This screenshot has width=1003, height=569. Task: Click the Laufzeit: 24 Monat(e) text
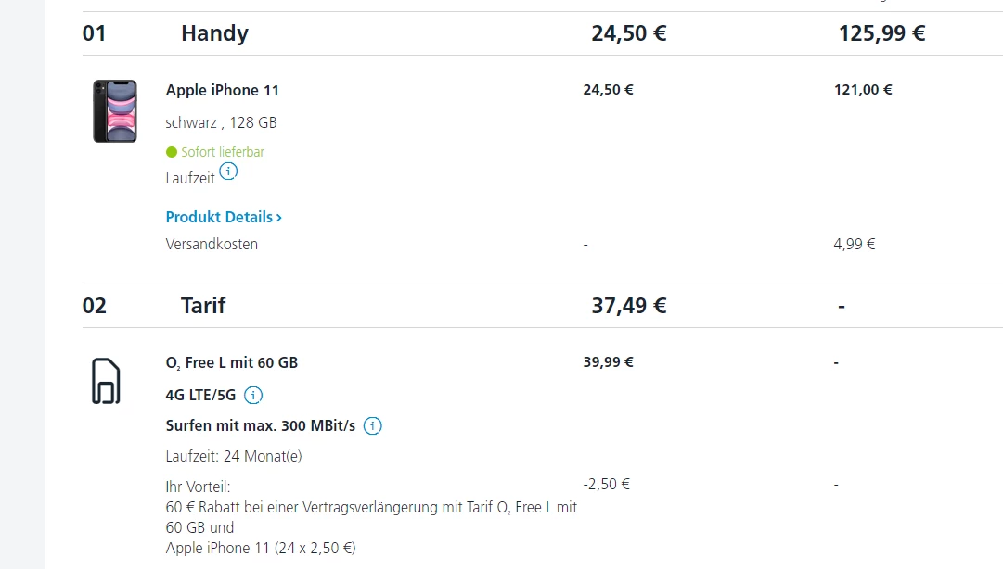coord(234,456)
